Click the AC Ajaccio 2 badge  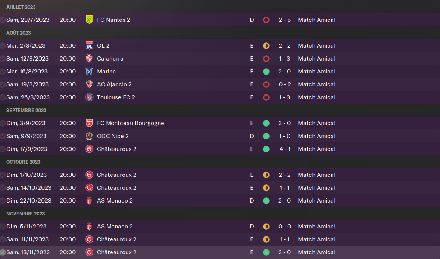tap(89, 84)
